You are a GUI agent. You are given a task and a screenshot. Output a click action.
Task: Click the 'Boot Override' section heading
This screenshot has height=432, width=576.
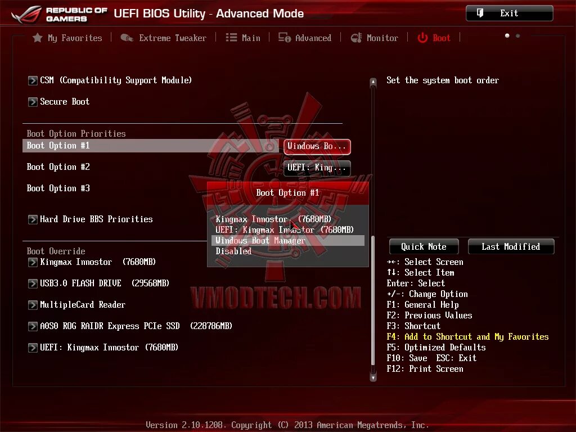point(56,251)
